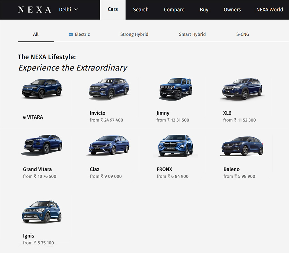View the FRONX car image
This screenshot has height=253, width=289.
point(175,145)
